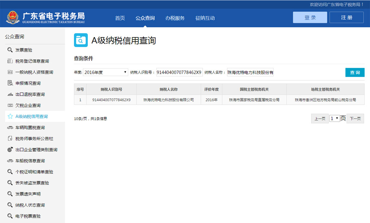Open the page number dropdown
The height and width of the screenshot is (223, 370).
(x=334, y=118)
